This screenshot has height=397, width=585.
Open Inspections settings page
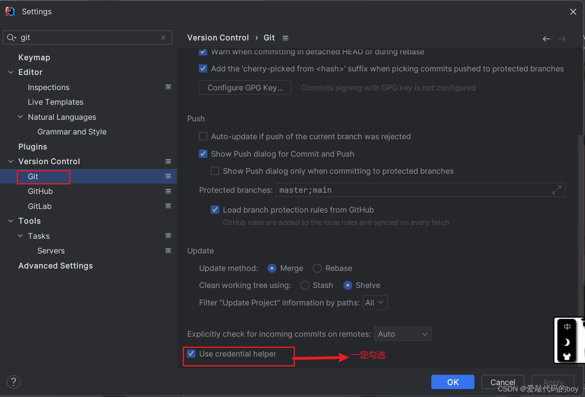tap(48, 87)
